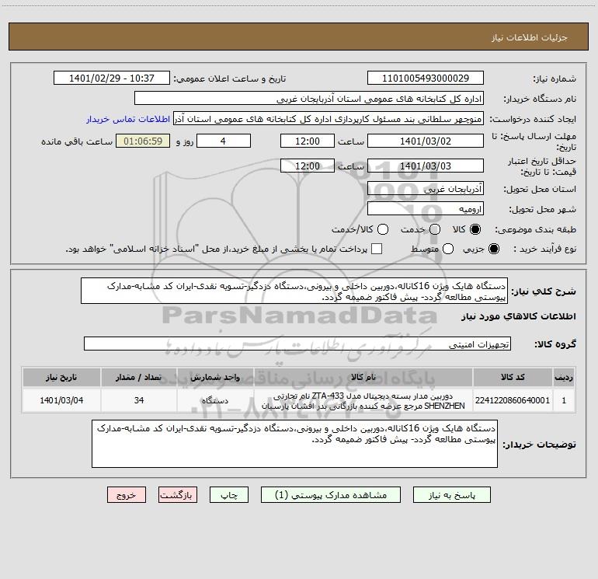Click the delivery province آذربایجان غربی field
Image resolution: width=598 pixels, height=579 pixels.
[x=426, y=188]
